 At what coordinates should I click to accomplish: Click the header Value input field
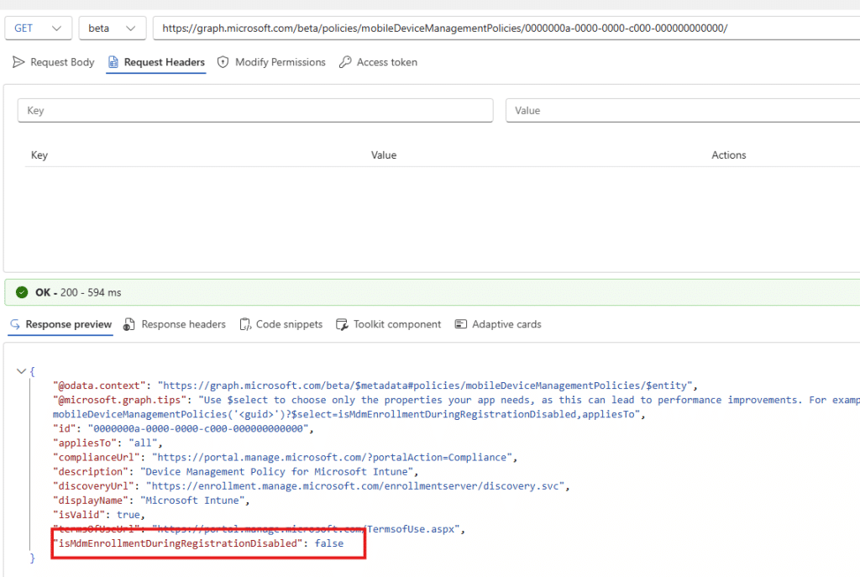point(682,111)
